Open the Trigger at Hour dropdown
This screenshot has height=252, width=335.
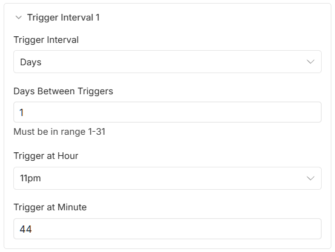[167, 178]
